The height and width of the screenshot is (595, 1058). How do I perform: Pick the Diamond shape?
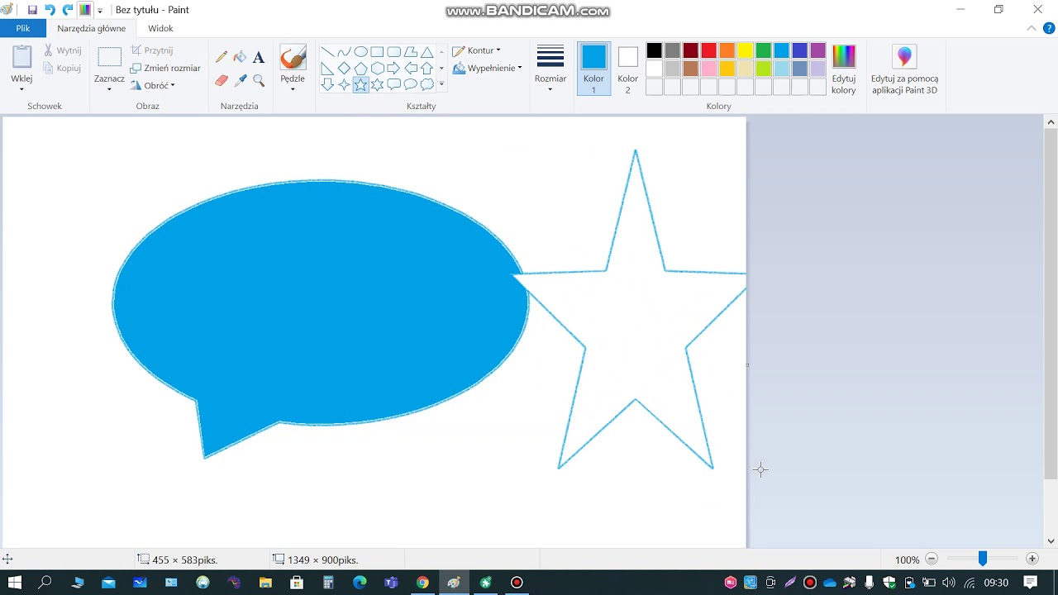tap(344, 68)
